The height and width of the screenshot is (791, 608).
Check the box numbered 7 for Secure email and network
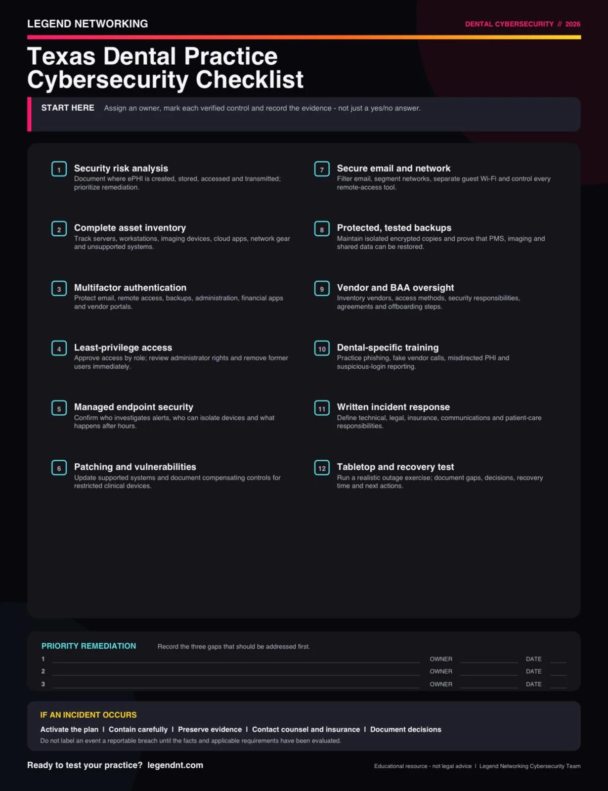click(322, 169)
